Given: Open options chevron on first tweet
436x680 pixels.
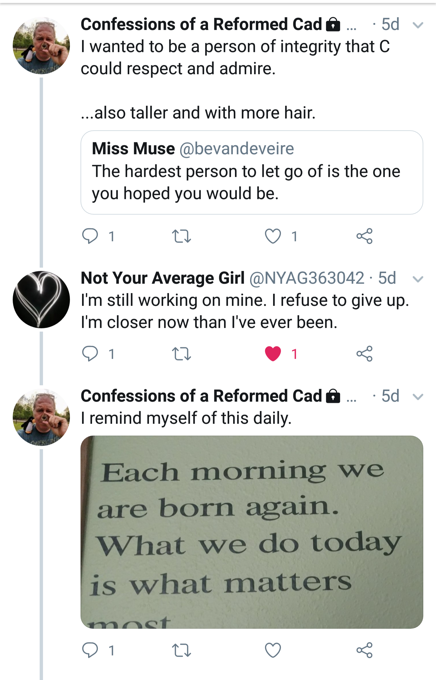Looking at the screenshot, I should pyautogui.click(x=418, y=25).
